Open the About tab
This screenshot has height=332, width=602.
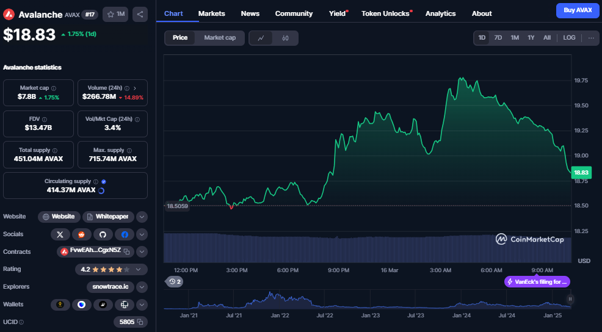[482, 13]
